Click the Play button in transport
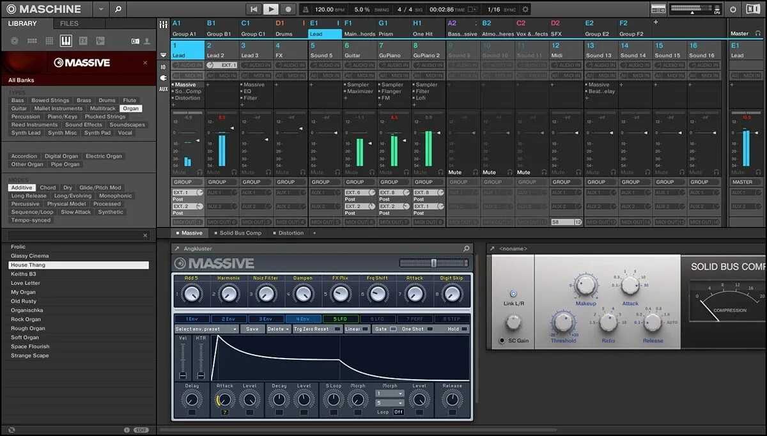This screenshot has height=436, width=767. click(271, 9)
